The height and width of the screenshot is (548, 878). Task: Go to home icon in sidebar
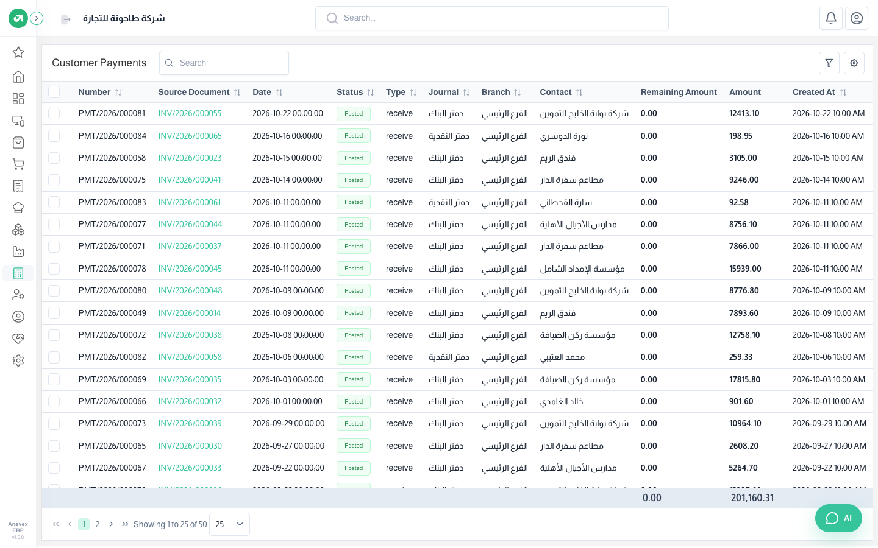[18, 77]
